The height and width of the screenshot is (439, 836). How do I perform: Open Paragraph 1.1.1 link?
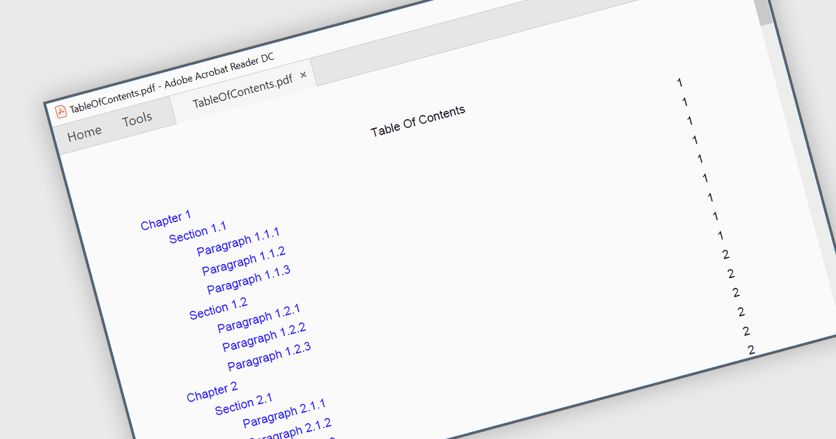point(238,242)
